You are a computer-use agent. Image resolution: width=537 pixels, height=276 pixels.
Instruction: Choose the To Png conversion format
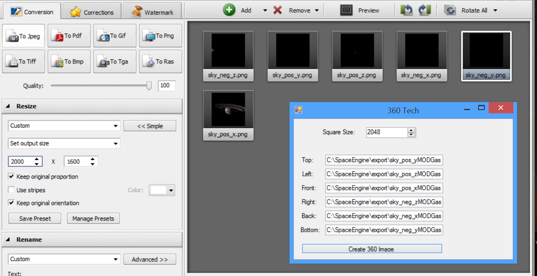(x=161, y=36)
